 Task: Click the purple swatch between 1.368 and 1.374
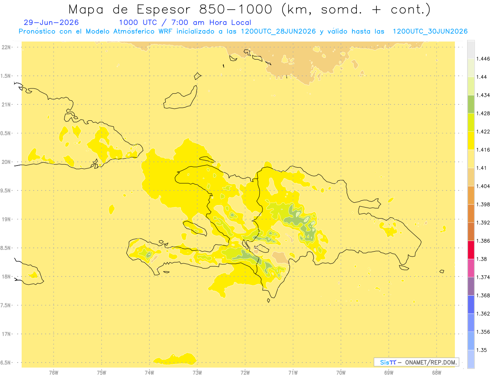(471, 286)
